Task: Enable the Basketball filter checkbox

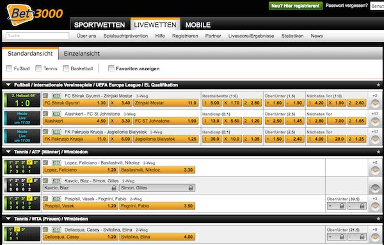Action: pos(66,68)
